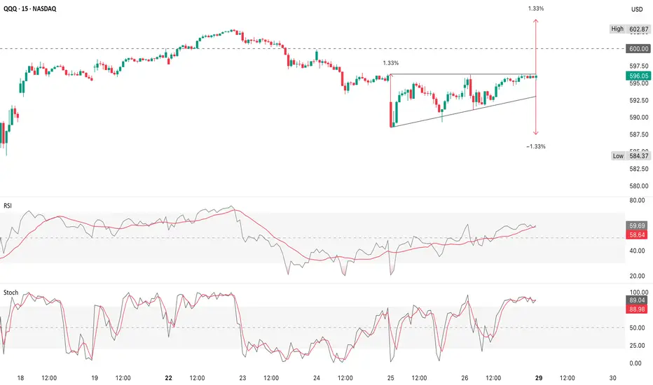The width and height of the screenshot is (653, 385).
Task: Select the grey 59.69 RSI value tag
Action: point(637,226)
